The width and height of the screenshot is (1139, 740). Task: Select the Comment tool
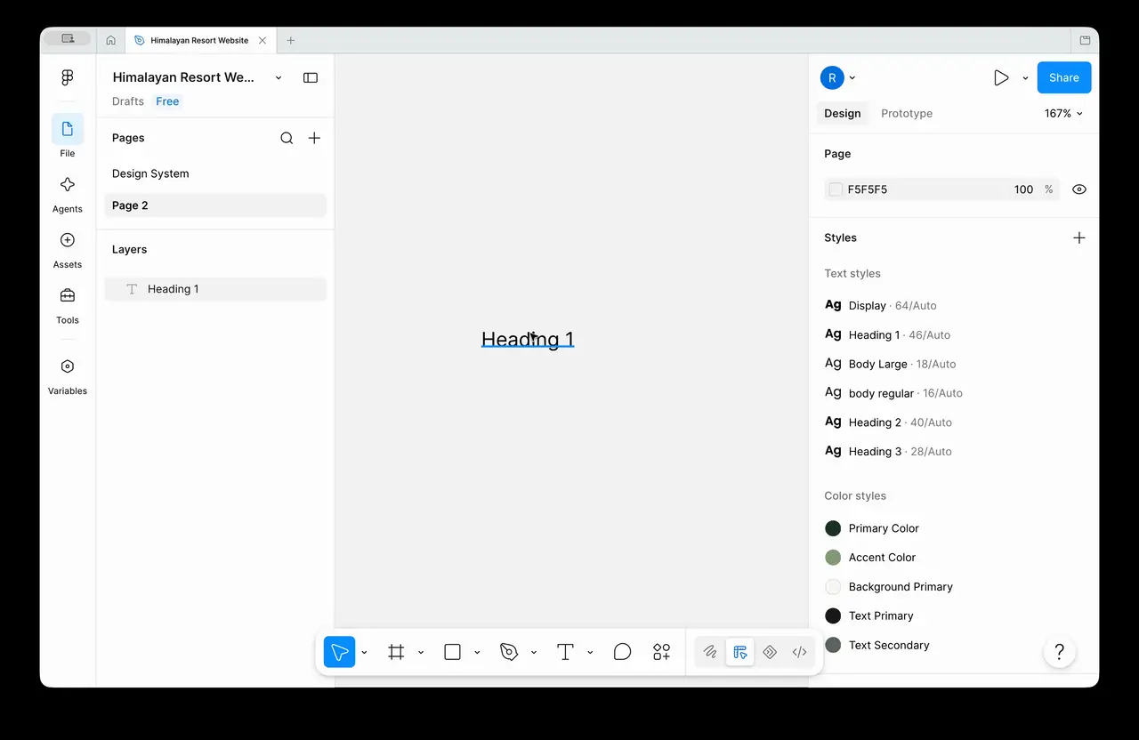tap(622, 652)
